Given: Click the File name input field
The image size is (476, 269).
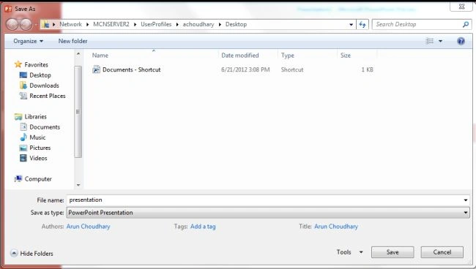Looking at the screenshot, I should pos(264,200).
